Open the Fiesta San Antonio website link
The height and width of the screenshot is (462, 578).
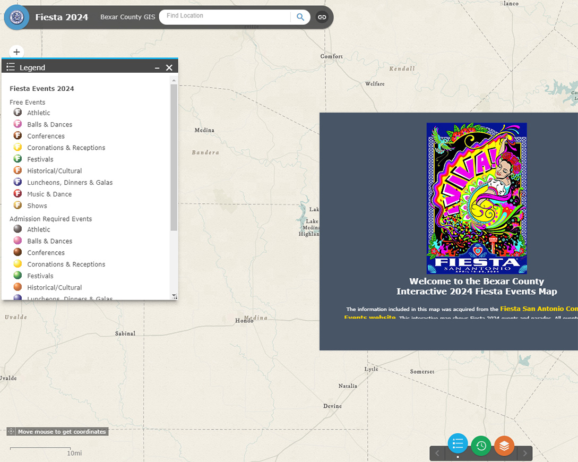tap(538, 309)
